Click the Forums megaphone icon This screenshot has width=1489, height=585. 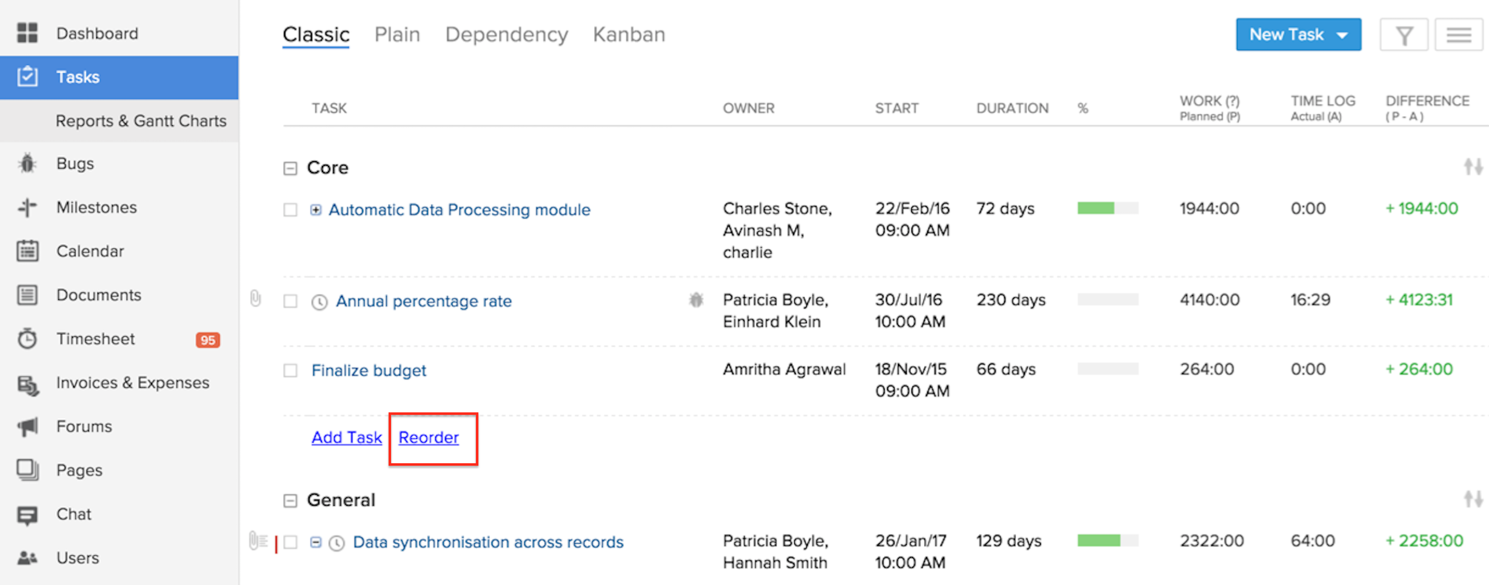click(x=27, y=426)
